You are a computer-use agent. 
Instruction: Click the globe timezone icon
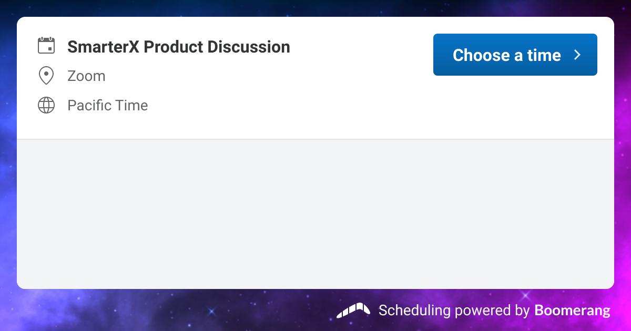[x=46, y=106]
